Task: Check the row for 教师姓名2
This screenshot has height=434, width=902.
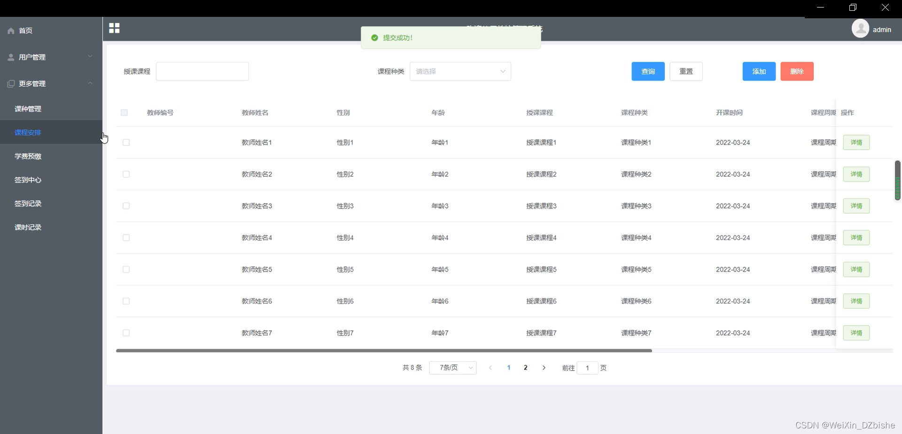Action: (126, 174)
